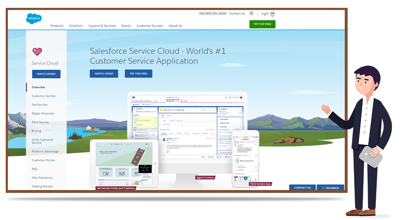The image size is (412, 220).
Task: Open Customer Stories sidebar link
Action: point(43,160)
